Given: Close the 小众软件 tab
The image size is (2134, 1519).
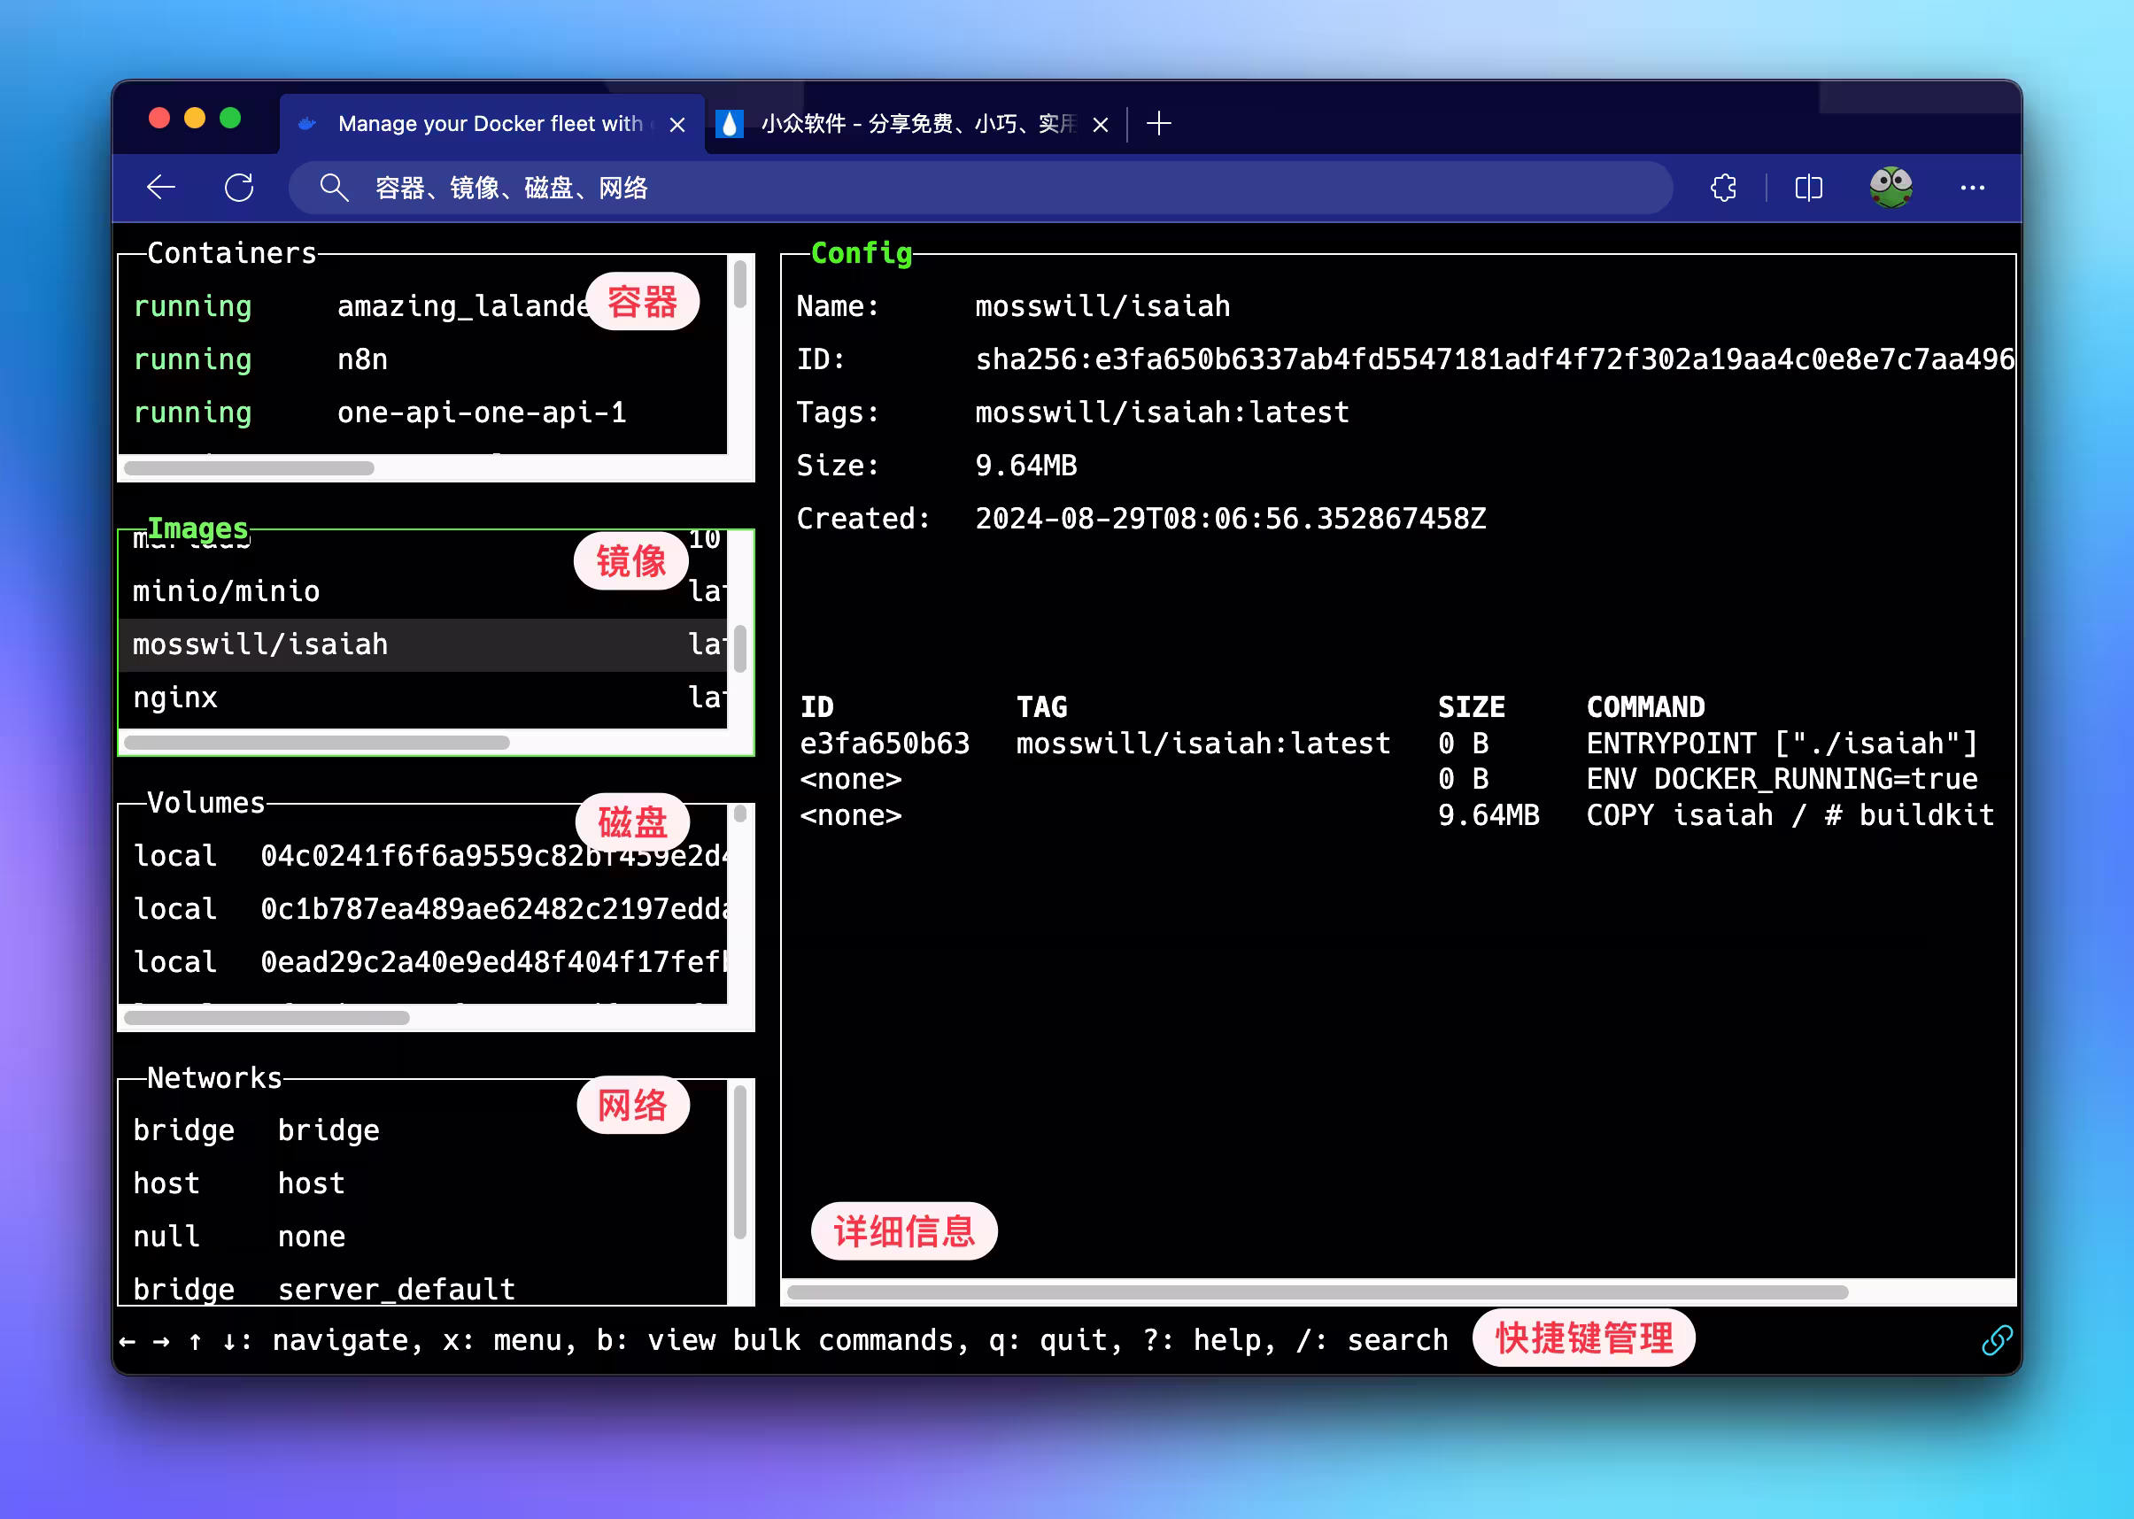Looking at the screenshot, I should [1101, 125].
